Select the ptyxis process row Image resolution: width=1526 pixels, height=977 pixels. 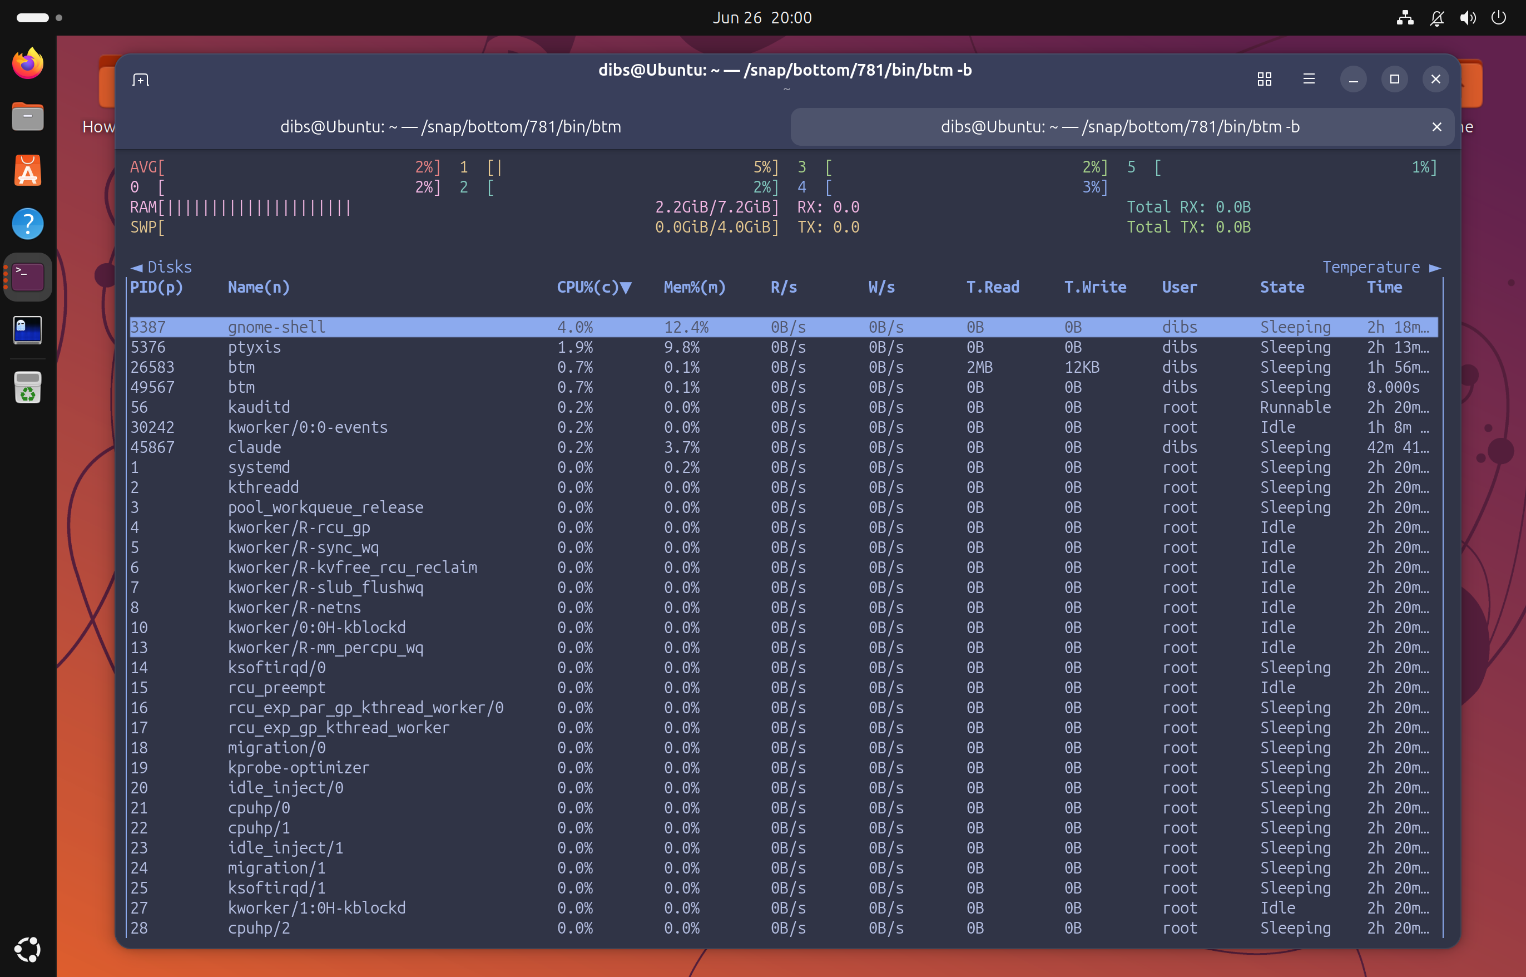point(784,347)
